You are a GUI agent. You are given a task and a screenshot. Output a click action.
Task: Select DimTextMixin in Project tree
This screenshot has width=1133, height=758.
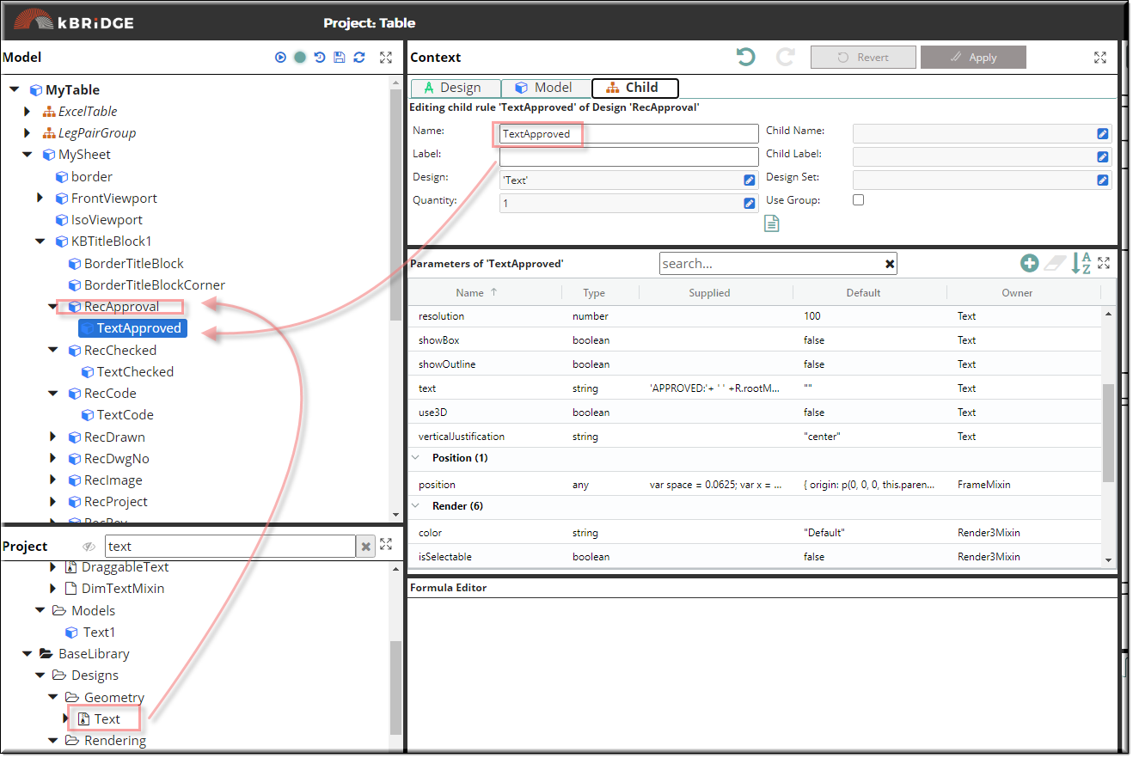123,589
